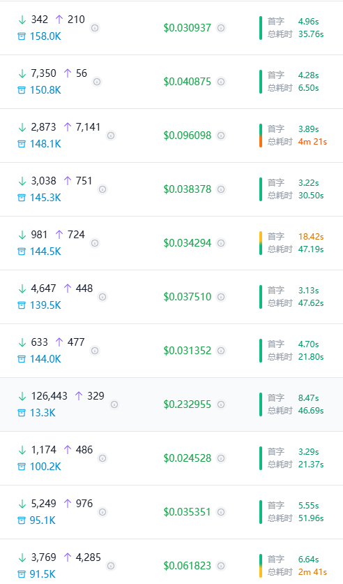Click info icon next to $0.232955
343x584 pixels.
coord(221,404)
